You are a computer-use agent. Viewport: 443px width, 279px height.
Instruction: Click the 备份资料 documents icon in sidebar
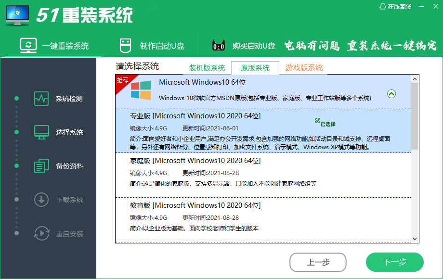pyautogui.click(x=41, y=166)
